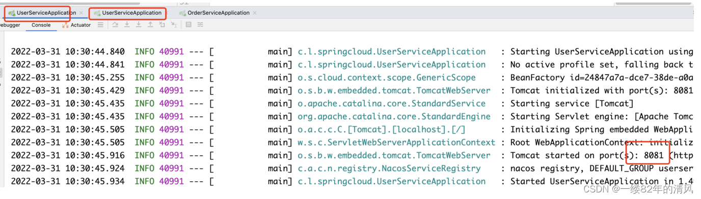701x199 pixels.
Task: Click the TomcatWebServer logger on the 10:30:45.429 line
Action: click(x=394, y=90)
